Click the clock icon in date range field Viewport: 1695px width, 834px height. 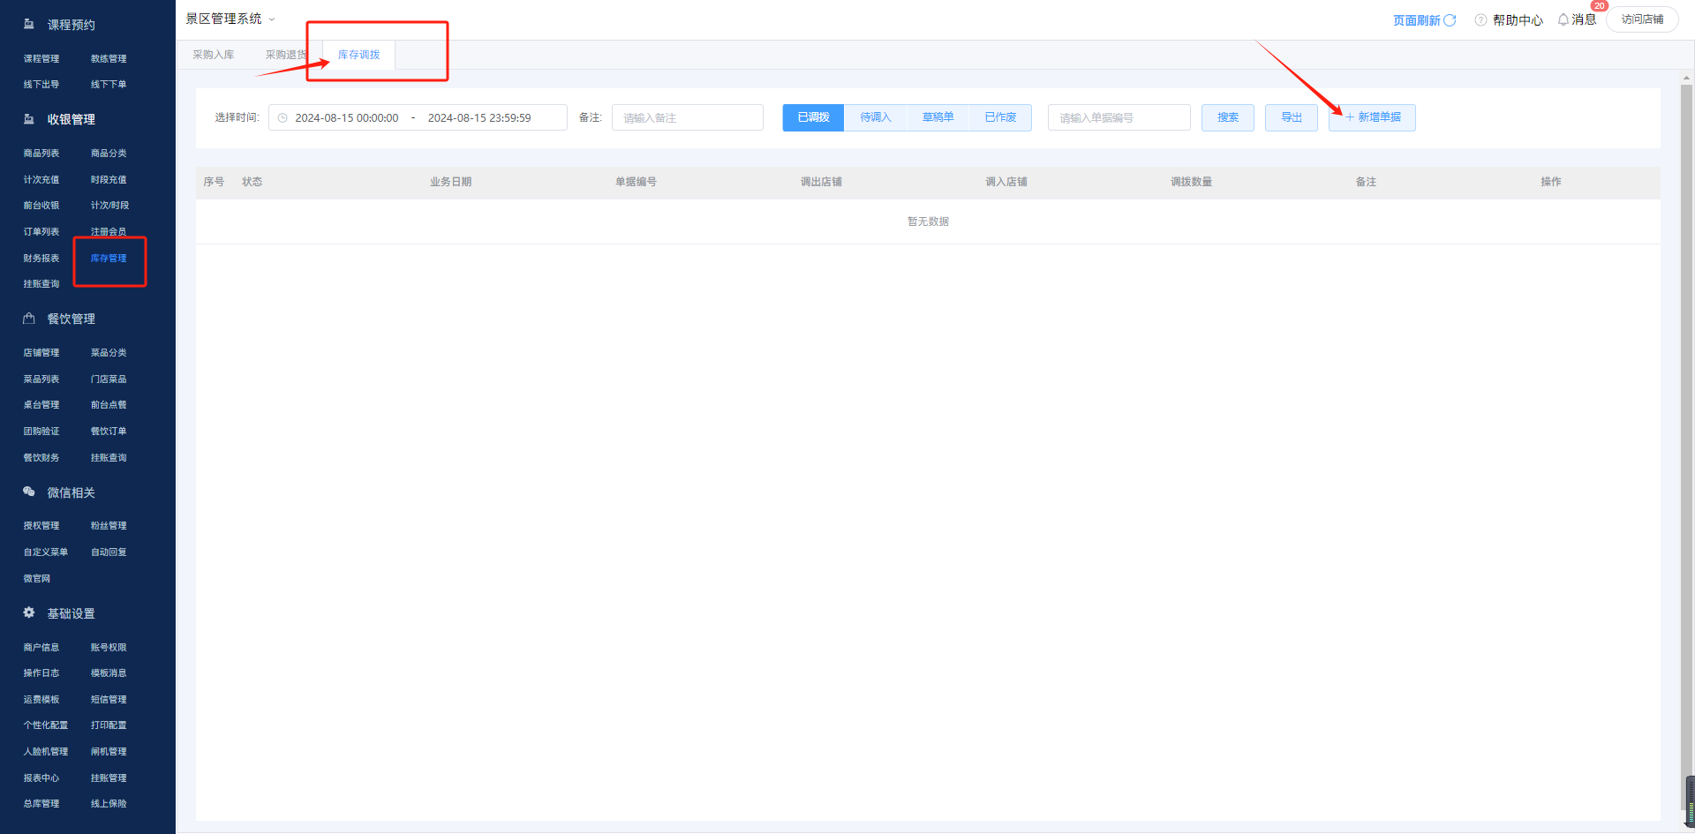coord(282,118)
